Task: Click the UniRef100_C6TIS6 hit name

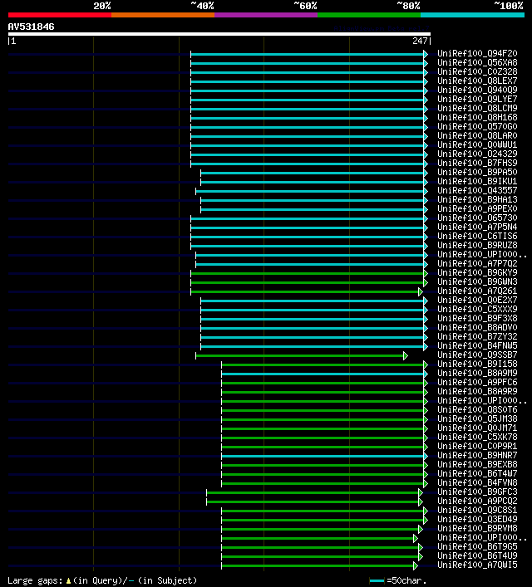Action: (x=477, y=237)
